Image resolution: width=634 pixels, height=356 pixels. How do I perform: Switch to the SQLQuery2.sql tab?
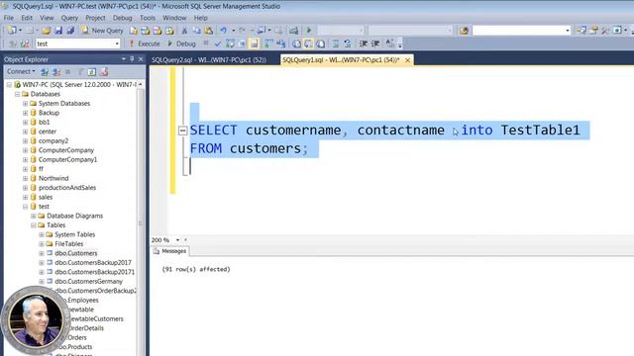tap(209, 59)
